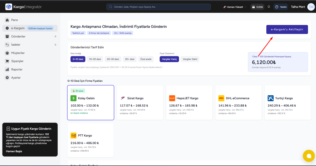Click the 0.00₺ balance button
The image size is (316, 166).
(x=257, y=7)
